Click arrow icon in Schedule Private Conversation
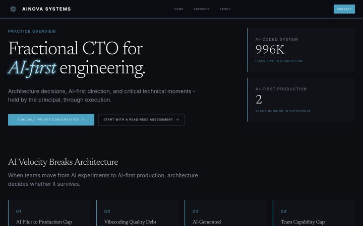This screenshot has width=363, height=226. pyautogui.click(x=83, y=120)
